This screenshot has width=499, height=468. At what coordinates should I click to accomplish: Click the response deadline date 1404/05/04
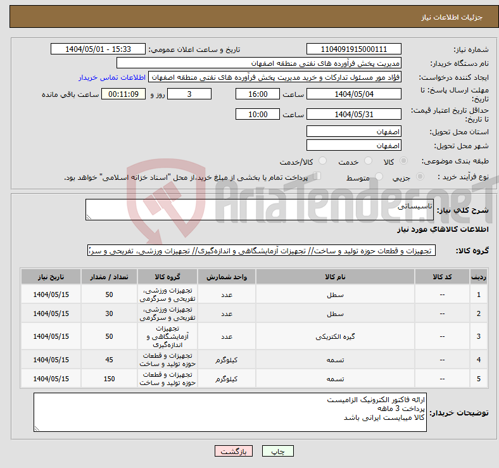click(353, 94)
